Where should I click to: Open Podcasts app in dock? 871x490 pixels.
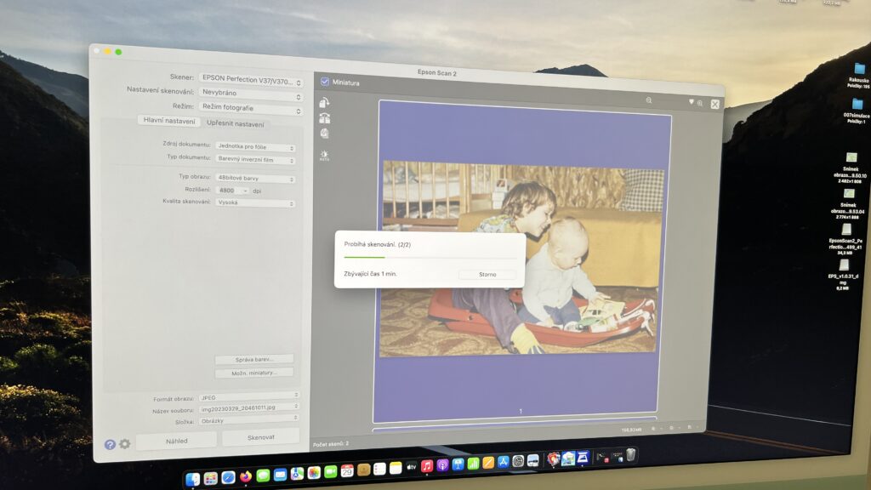(x=442, y=465)
